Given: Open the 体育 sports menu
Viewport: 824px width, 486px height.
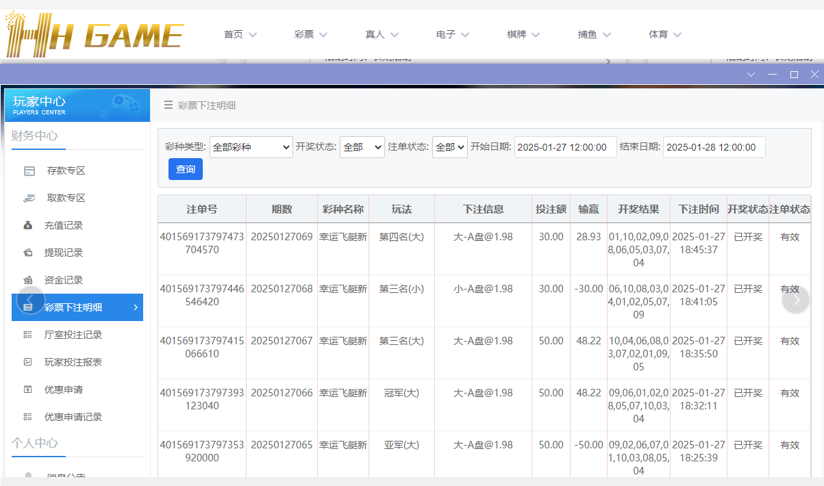Looking at the screenshot, I should (664, 34).
